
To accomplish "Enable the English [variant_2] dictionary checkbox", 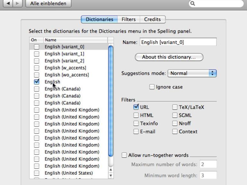I will [x=37, y=61].
